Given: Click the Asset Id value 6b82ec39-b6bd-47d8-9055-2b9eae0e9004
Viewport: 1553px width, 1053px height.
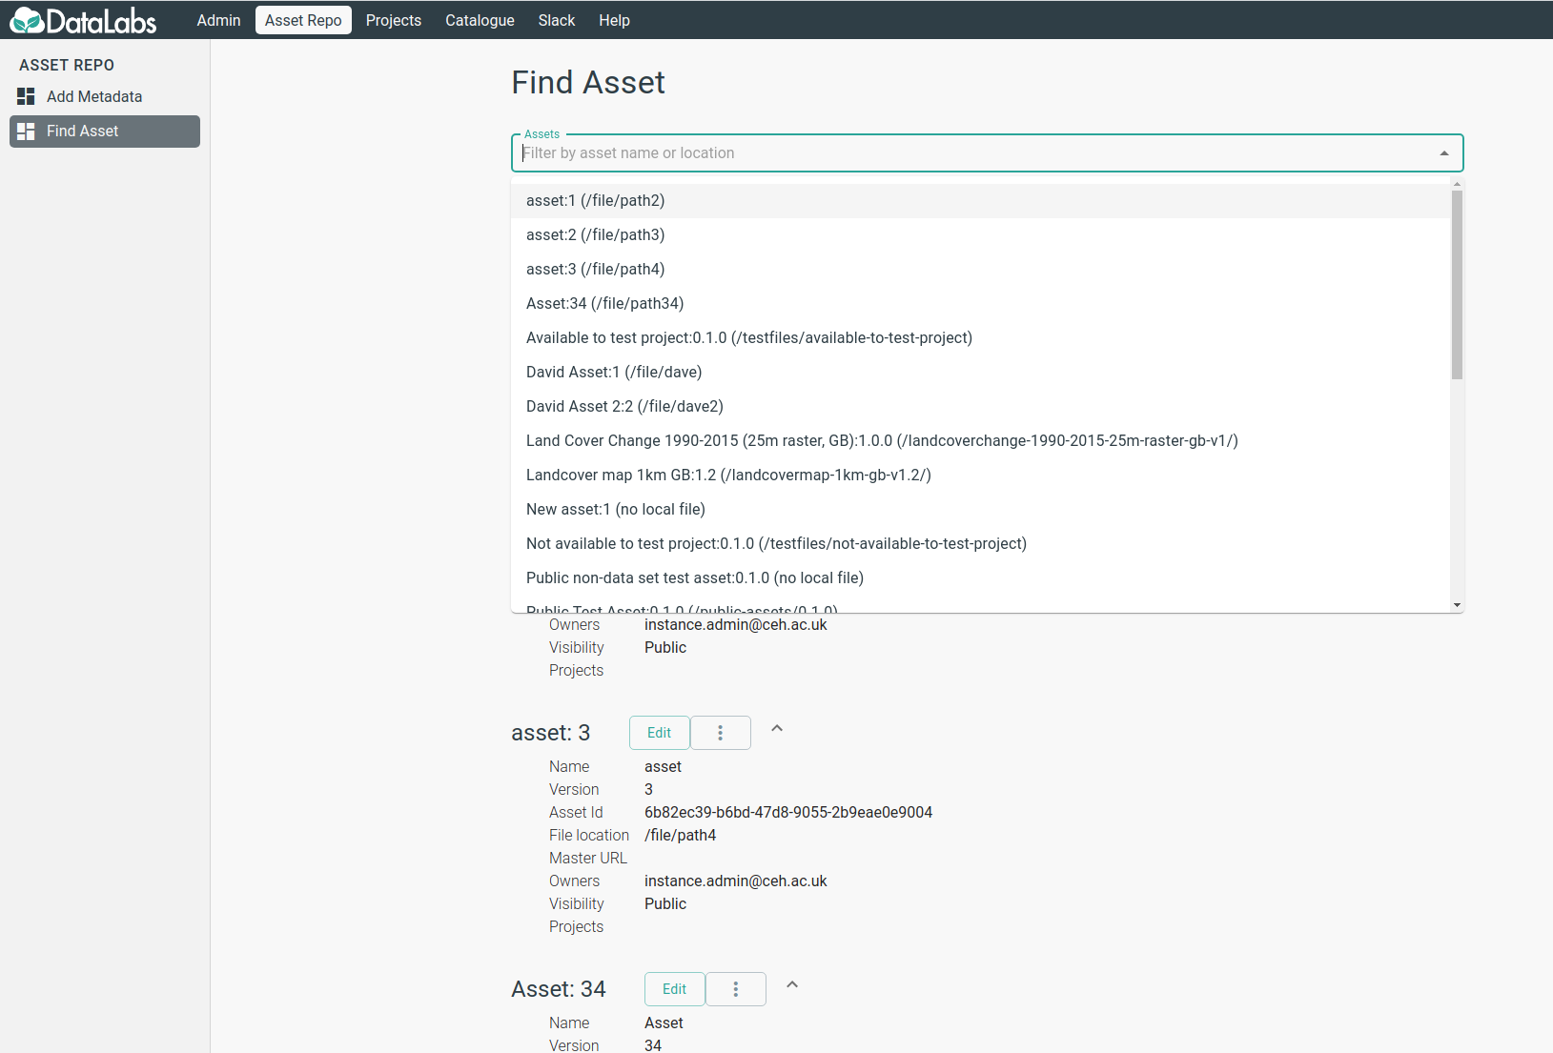Looking at the screenshot, I should (x=788, y=813).
